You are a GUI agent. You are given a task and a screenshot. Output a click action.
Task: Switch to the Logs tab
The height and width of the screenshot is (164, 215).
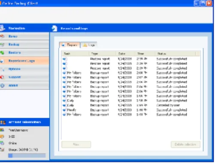coord(89,45)
